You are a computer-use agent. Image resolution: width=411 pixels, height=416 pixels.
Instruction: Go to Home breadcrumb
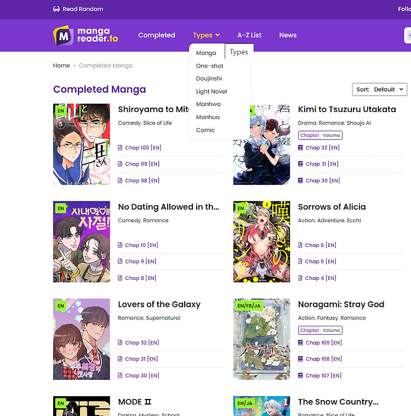[x=61, y=65]
